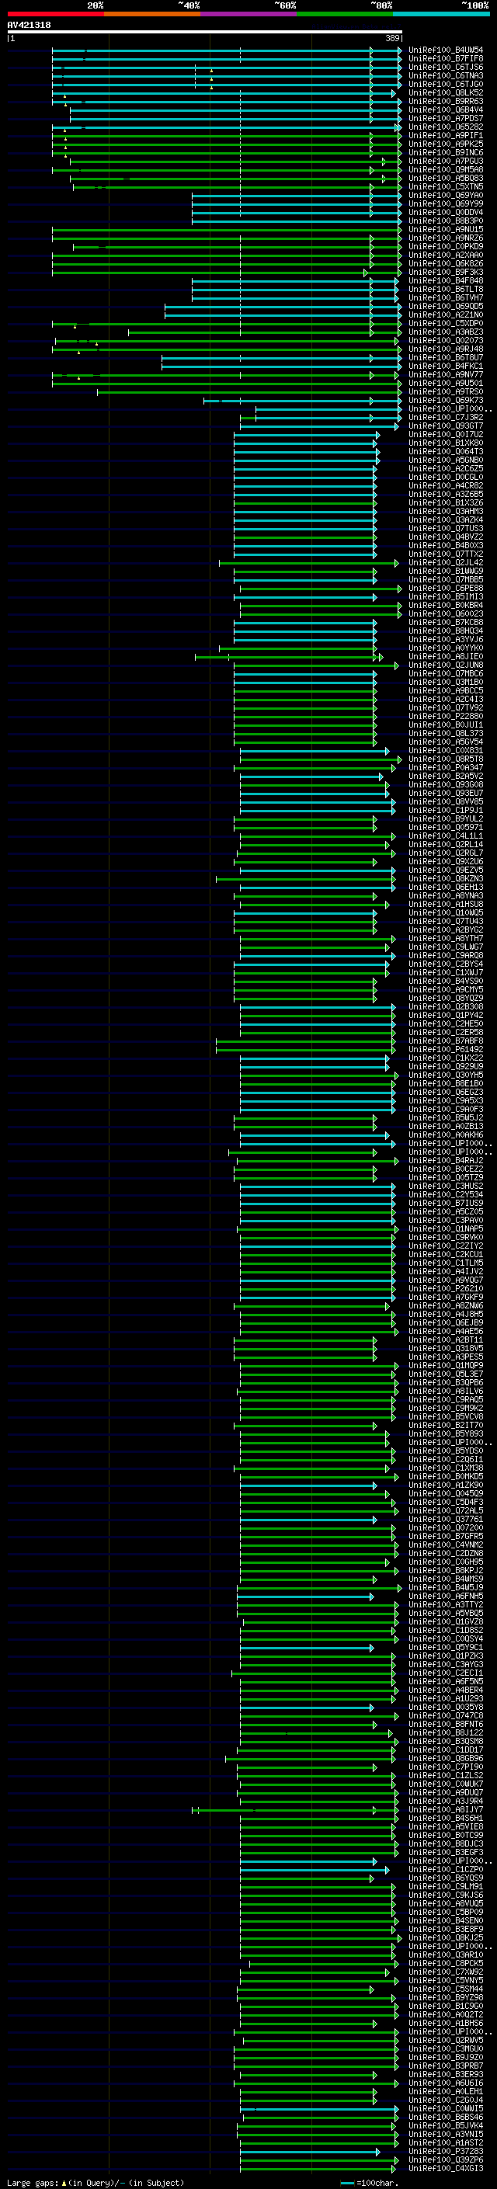Click the query end position 389

pos(391,38)
